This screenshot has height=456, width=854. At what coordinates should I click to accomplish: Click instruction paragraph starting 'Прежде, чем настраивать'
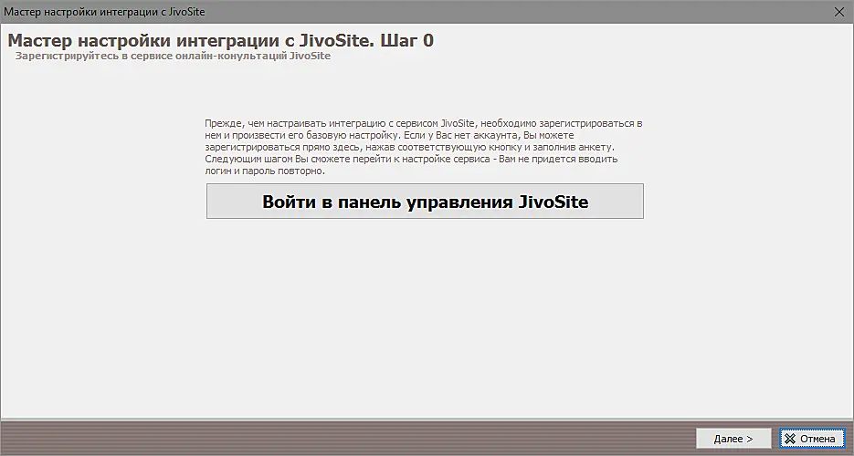tap(424, 148)
